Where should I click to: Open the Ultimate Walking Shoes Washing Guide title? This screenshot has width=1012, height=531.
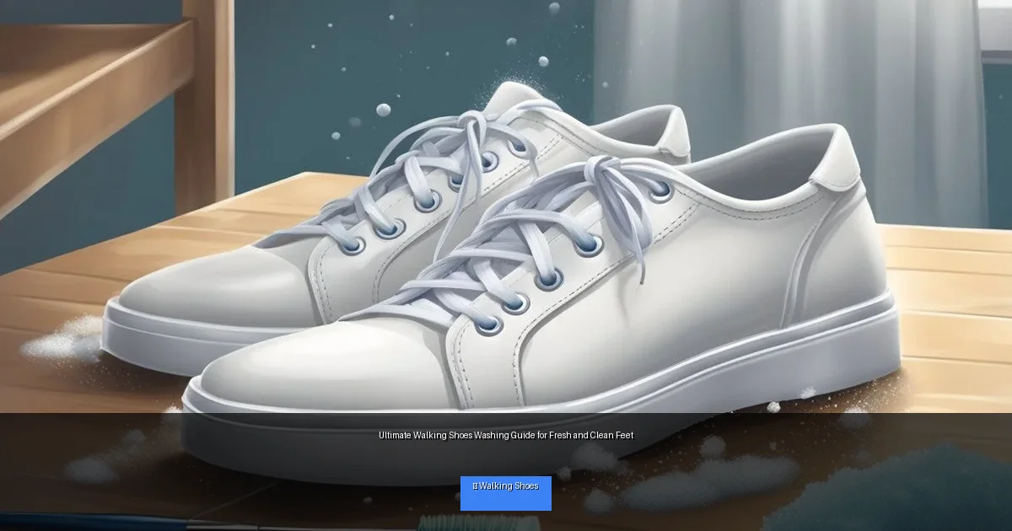[x=506, y=436]
